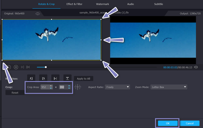This screenshot has width=203, height=128.
Task: Skip to the next frame
Action: click(x=28, y=67)
